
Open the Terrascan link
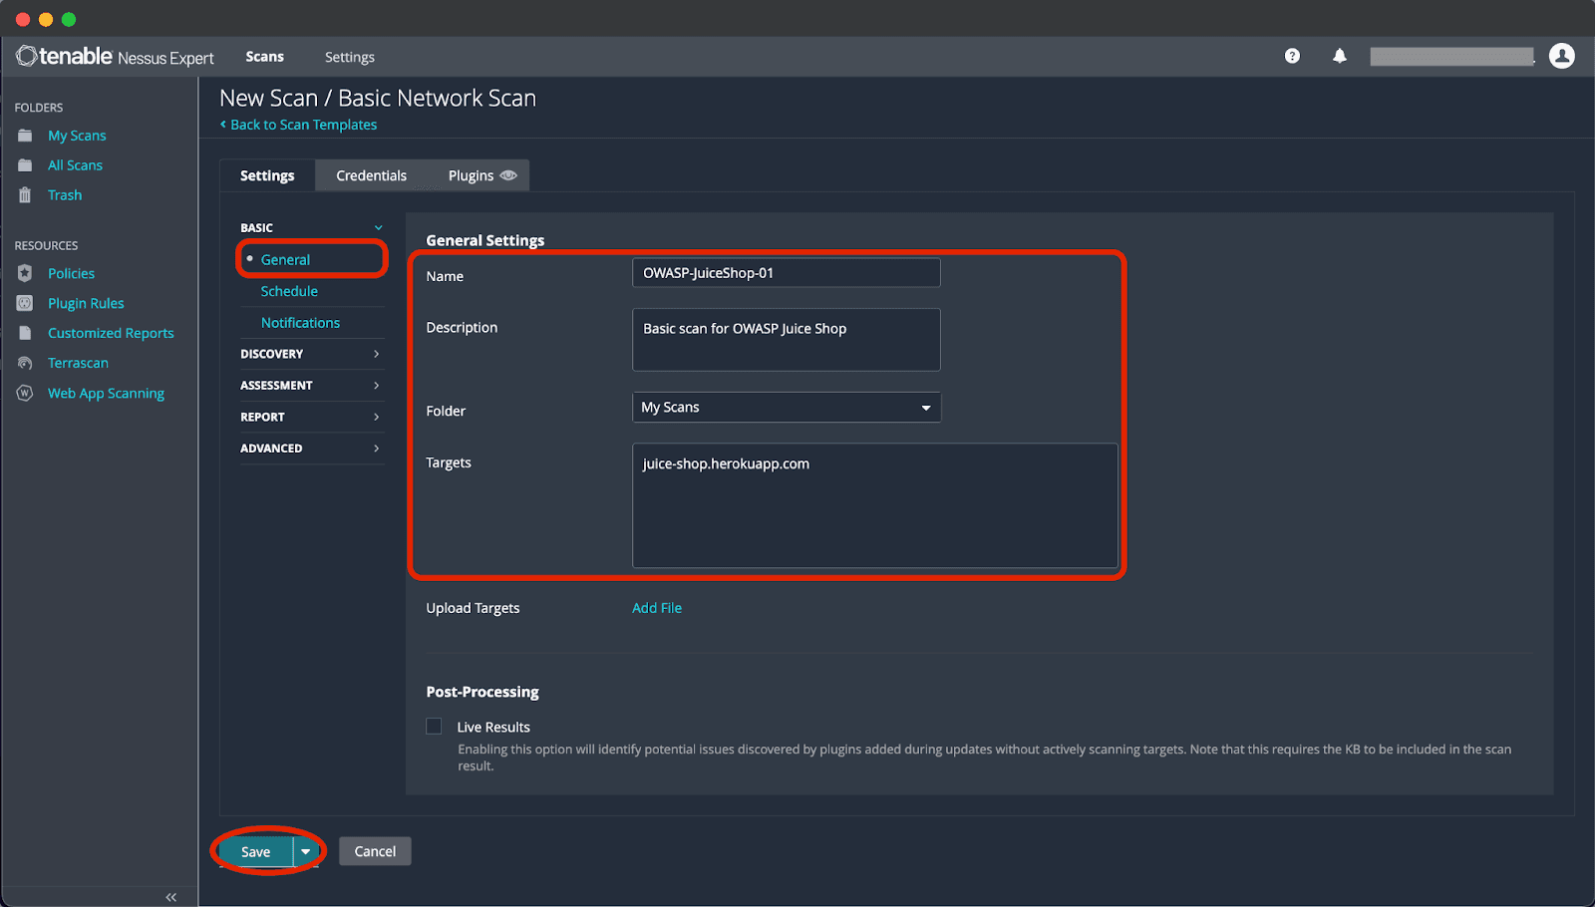pos(78,363)
